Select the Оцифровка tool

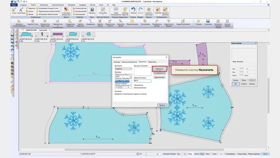[91, 22]
